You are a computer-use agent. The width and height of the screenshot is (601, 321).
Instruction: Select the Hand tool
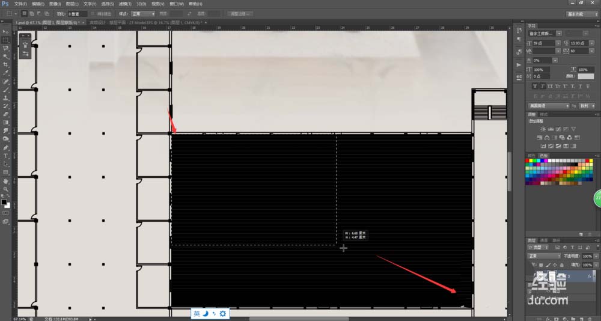(x=6, y=181)
